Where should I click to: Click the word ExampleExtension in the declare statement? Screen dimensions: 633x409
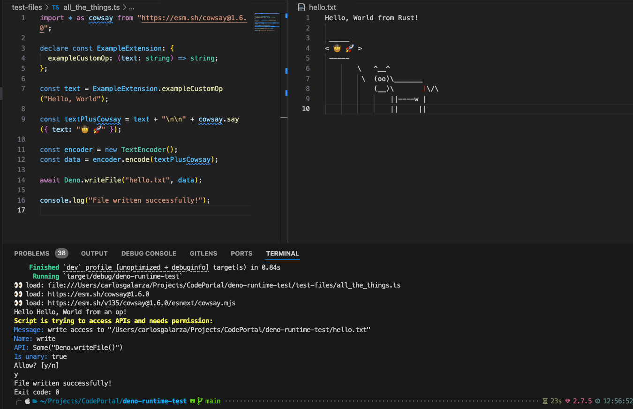click(x=129, y=48)
